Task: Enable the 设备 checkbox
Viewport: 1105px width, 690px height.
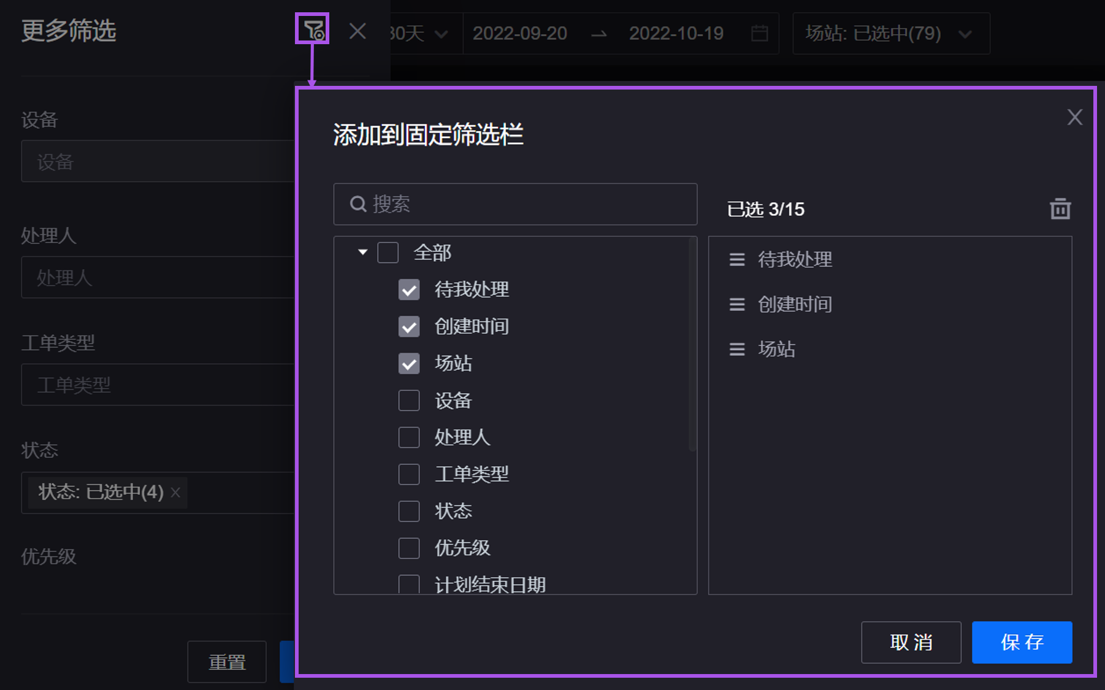Action: click(x=409, y=401)
